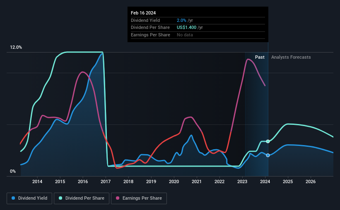The height and width of the screenshot is (210, 340).
Task: Select the blue dividend yield data point marker
Action: point(268,155)
